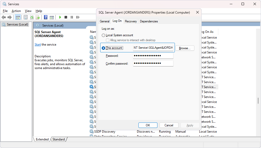Image resolution: width=261 pixels, height=148 pixels.
Task: Click the Export List toolbar icon
Action: click(x=38, y=17)
